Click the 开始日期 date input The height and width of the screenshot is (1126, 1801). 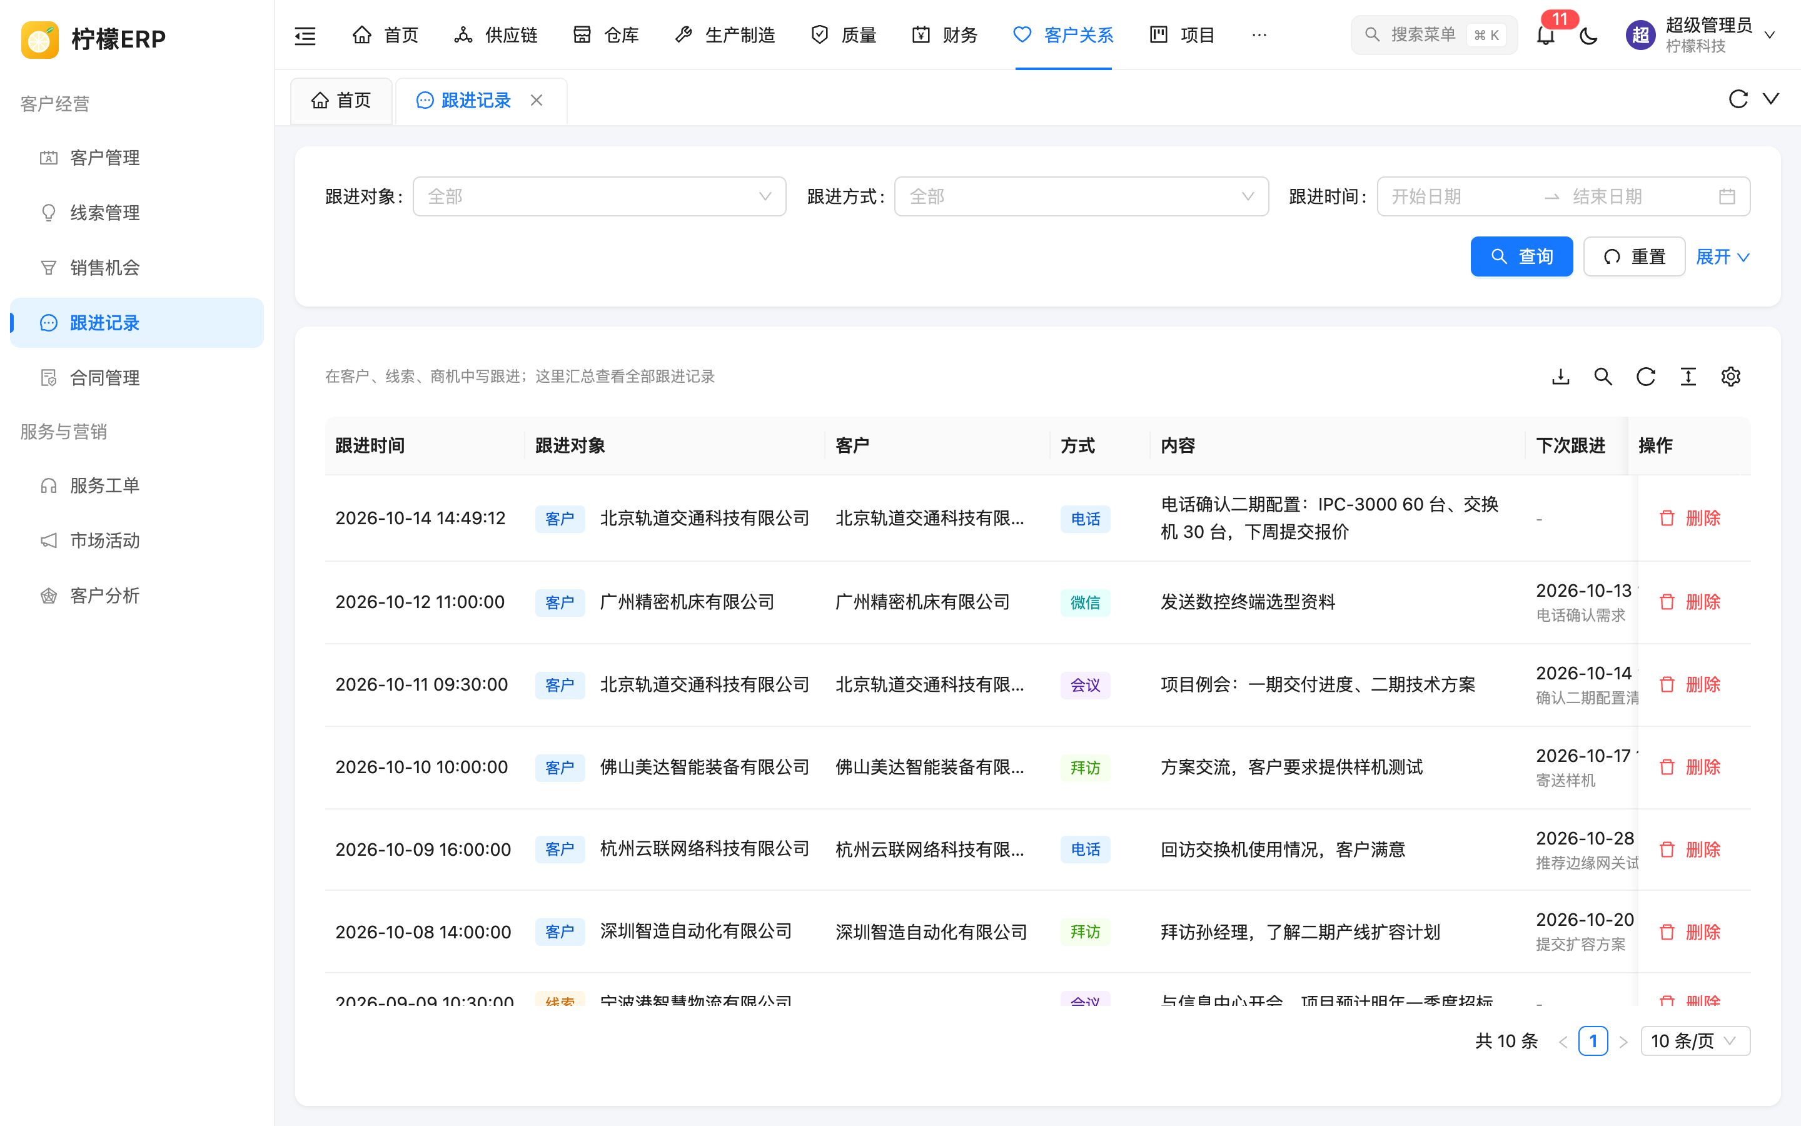(1459, 196)
